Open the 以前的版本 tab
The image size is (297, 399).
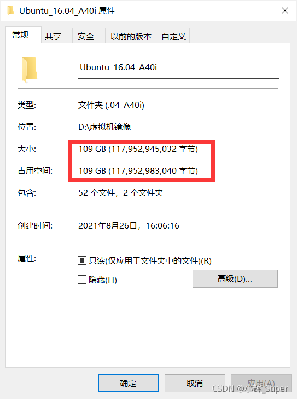[x=131, y=36]
